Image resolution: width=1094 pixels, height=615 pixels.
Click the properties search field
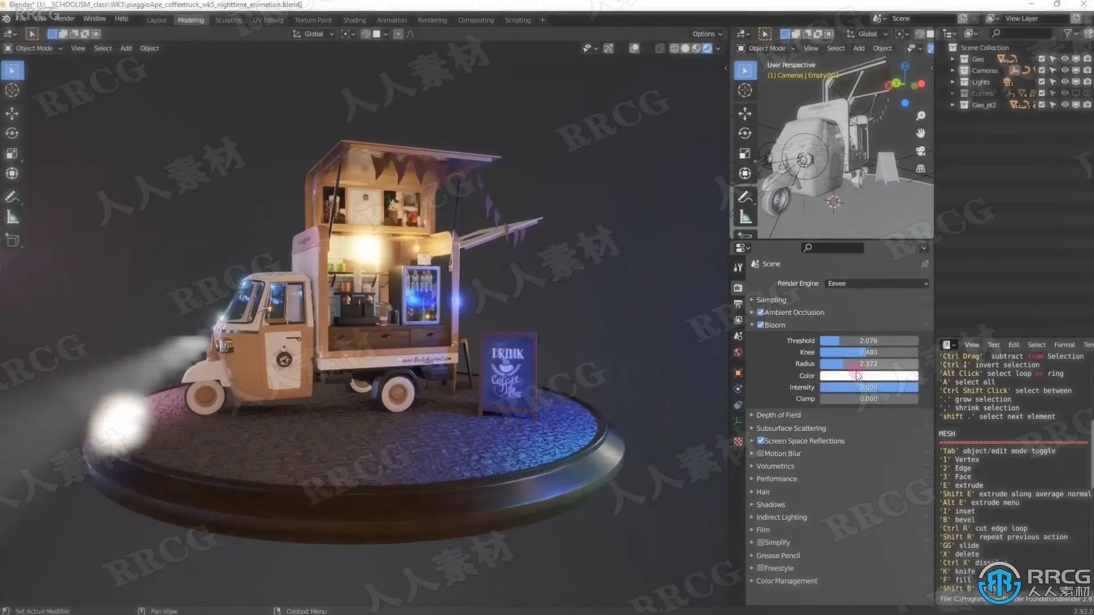[x=832, y=248]
